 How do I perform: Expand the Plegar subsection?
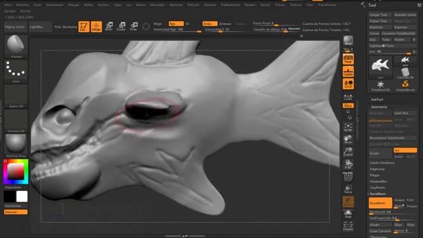tap(375, 175)
